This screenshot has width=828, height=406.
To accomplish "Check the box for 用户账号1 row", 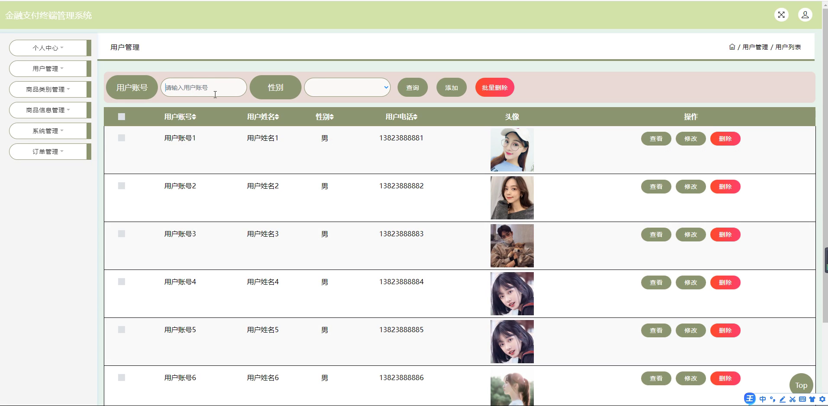I will coord(122,138).
